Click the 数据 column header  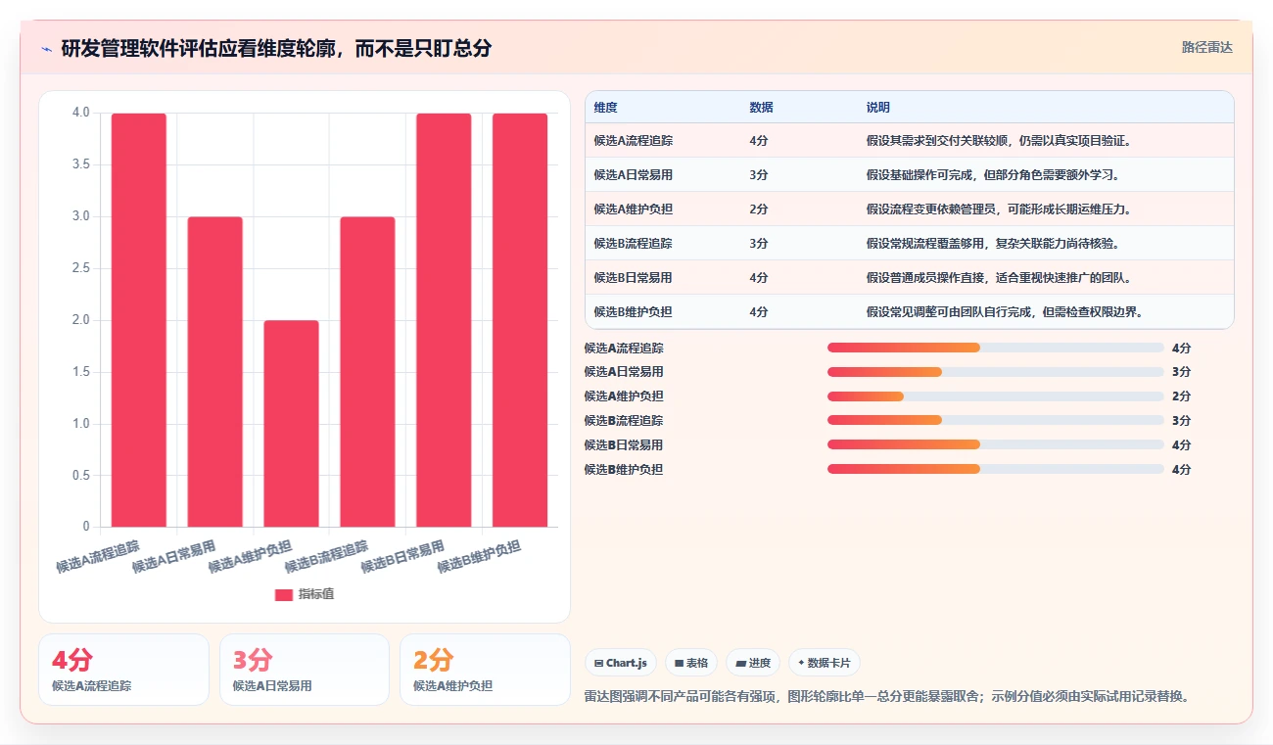(761, 108)
